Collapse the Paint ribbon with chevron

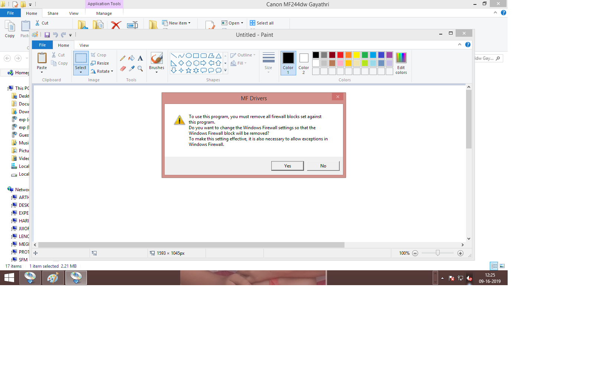[460, 45]
